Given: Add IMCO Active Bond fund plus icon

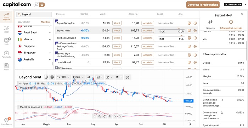Looking at the screenshot, I should coord(195,46).
